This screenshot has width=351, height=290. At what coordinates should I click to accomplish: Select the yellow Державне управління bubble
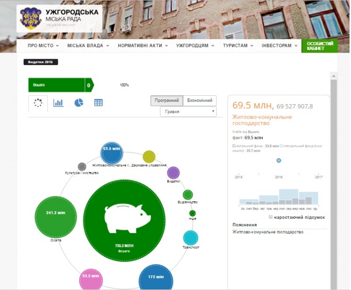coord(149,156)
